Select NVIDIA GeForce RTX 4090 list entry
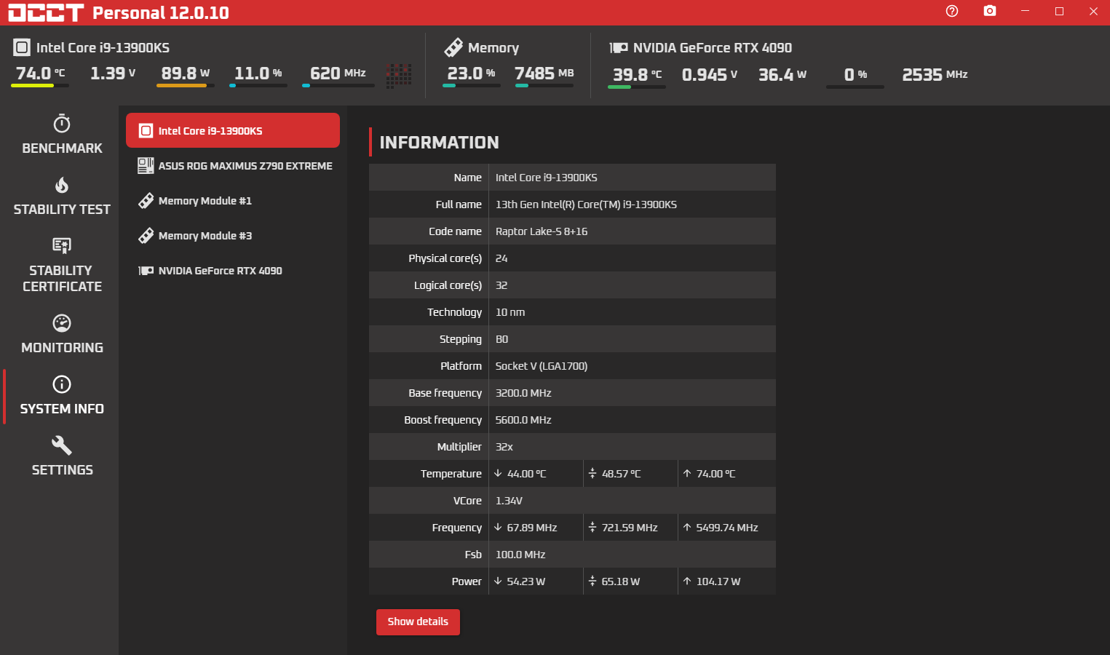 (233, 271)
